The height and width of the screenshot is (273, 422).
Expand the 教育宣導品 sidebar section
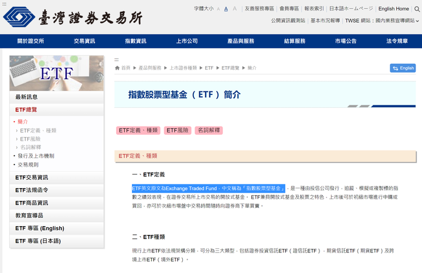(56, 216)
